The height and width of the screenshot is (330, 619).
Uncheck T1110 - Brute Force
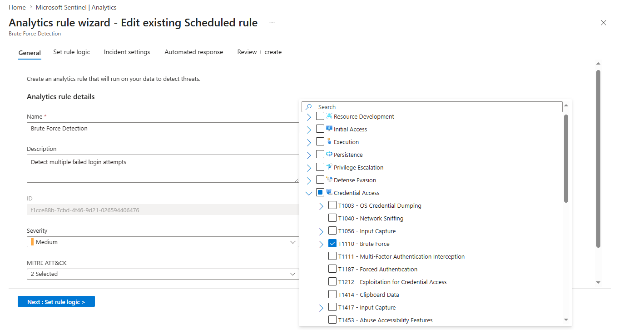(x=332, y=244)
